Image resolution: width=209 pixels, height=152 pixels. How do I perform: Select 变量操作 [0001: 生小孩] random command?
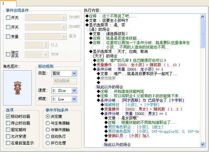click(136, 65)
